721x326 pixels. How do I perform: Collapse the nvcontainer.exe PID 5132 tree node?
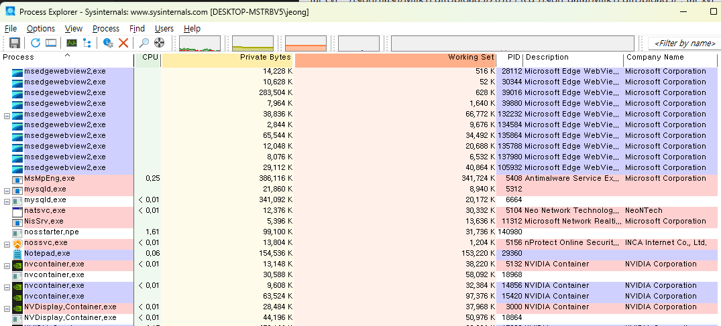(7, 265)
